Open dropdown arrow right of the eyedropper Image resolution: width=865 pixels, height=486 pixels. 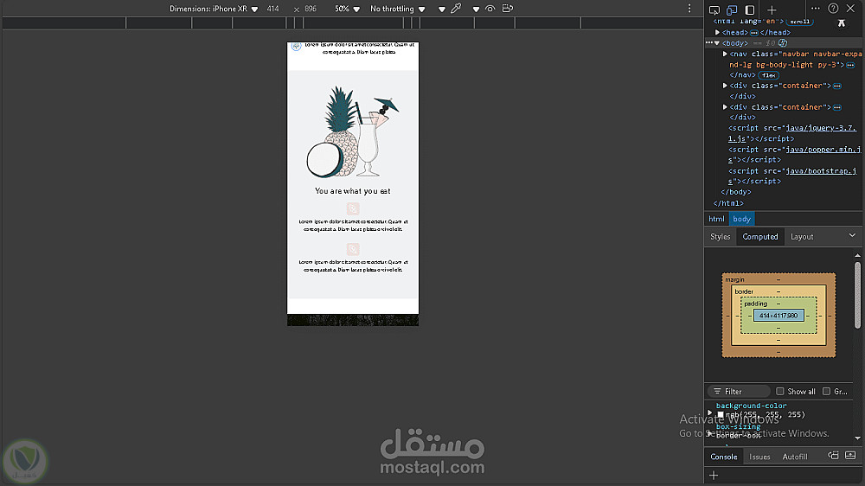[x=476, y=10]
